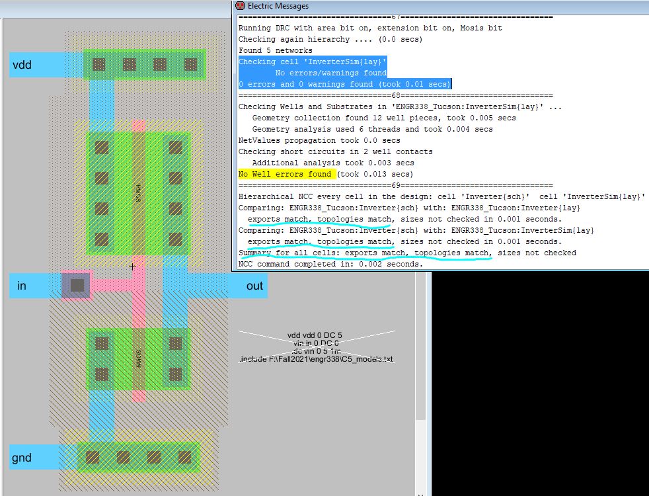Select the NMOS transistor gate
Image resolution: width=649 pixels, height=496 pixels.
coord(138,360)
